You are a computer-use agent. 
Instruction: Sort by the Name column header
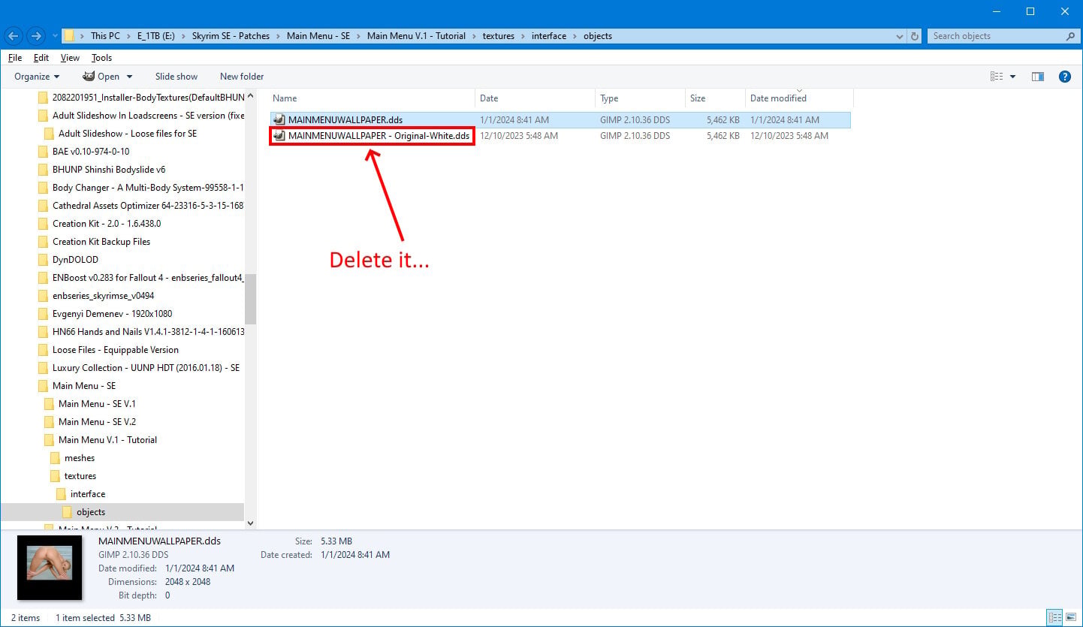click(x=371, y=98)
